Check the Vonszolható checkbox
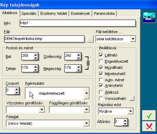 [x=101, y=99]
